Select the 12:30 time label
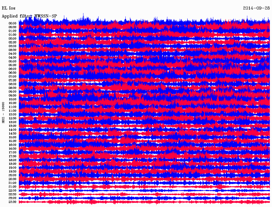272x207 pixels. click(12, 118)
